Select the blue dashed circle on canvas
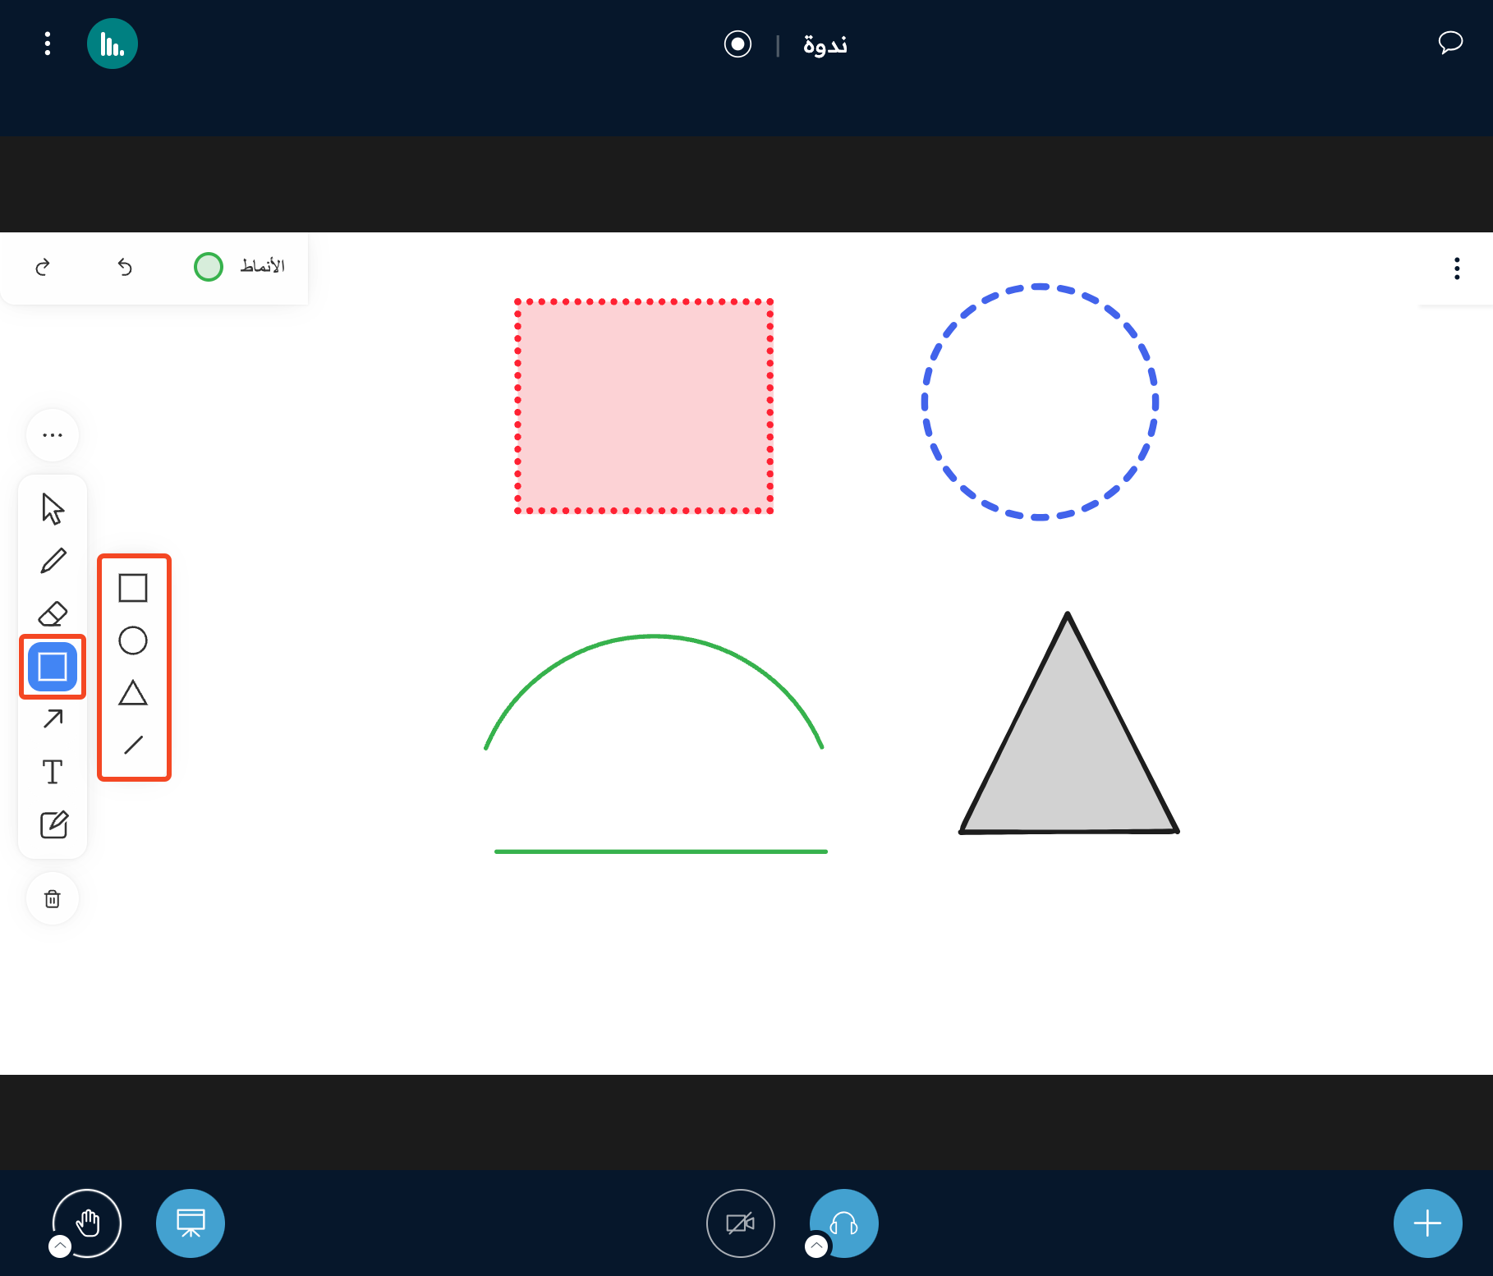Screen dimensions: 1493x1276 [x=1040, y=402]
